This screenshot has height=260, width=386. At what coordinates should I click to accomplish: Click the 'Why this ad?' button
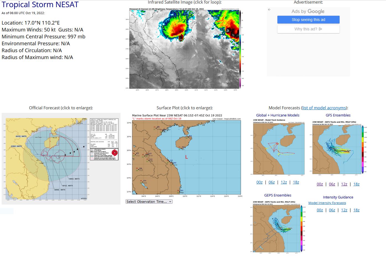click(x=308, y=29)
